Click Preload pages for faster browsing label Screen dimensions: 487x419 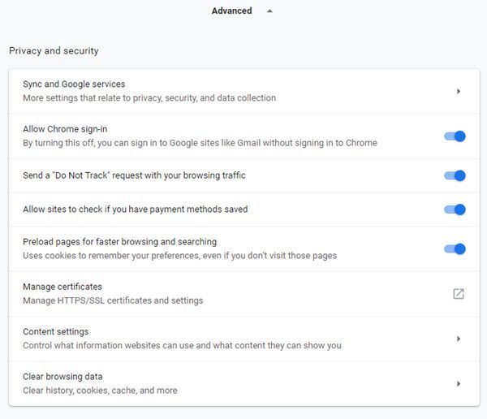119,242
